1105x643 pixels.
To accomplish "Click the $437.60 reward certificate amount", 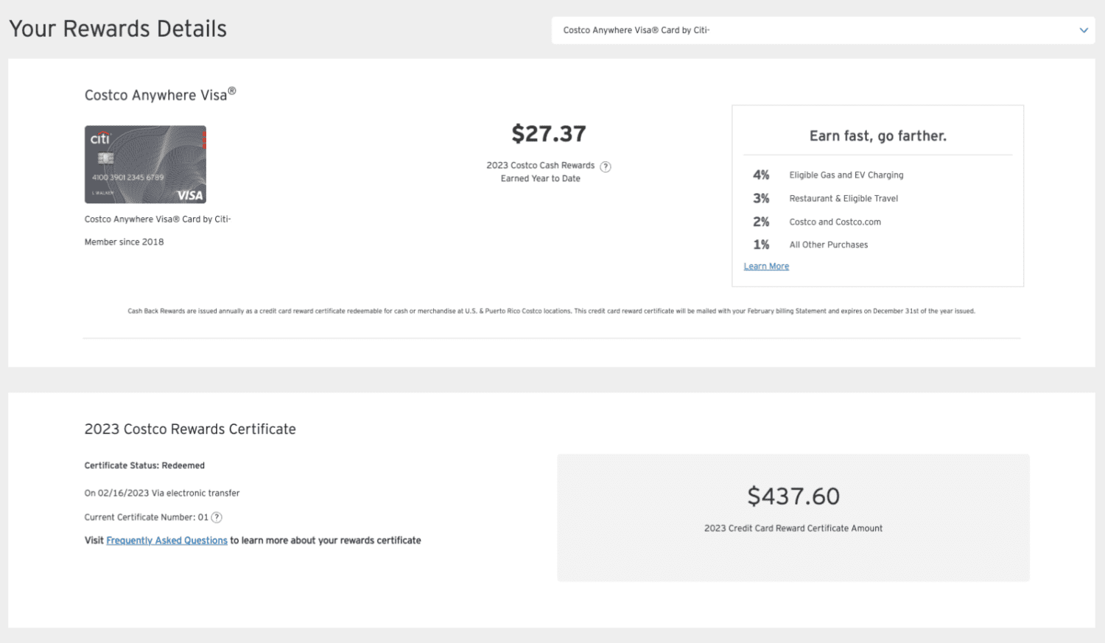I will [793, 496].
